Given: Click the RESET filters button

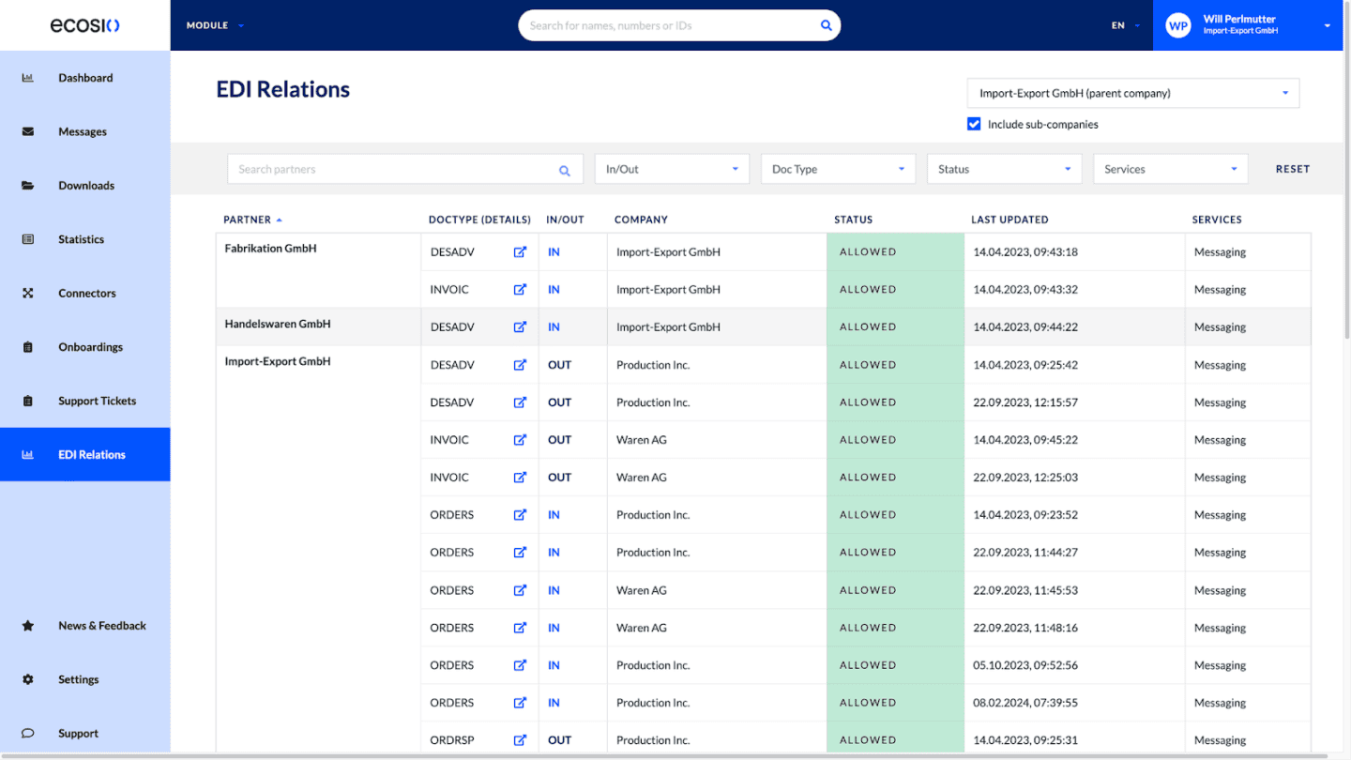Looking at the screenshot, I should [1292, 169].
